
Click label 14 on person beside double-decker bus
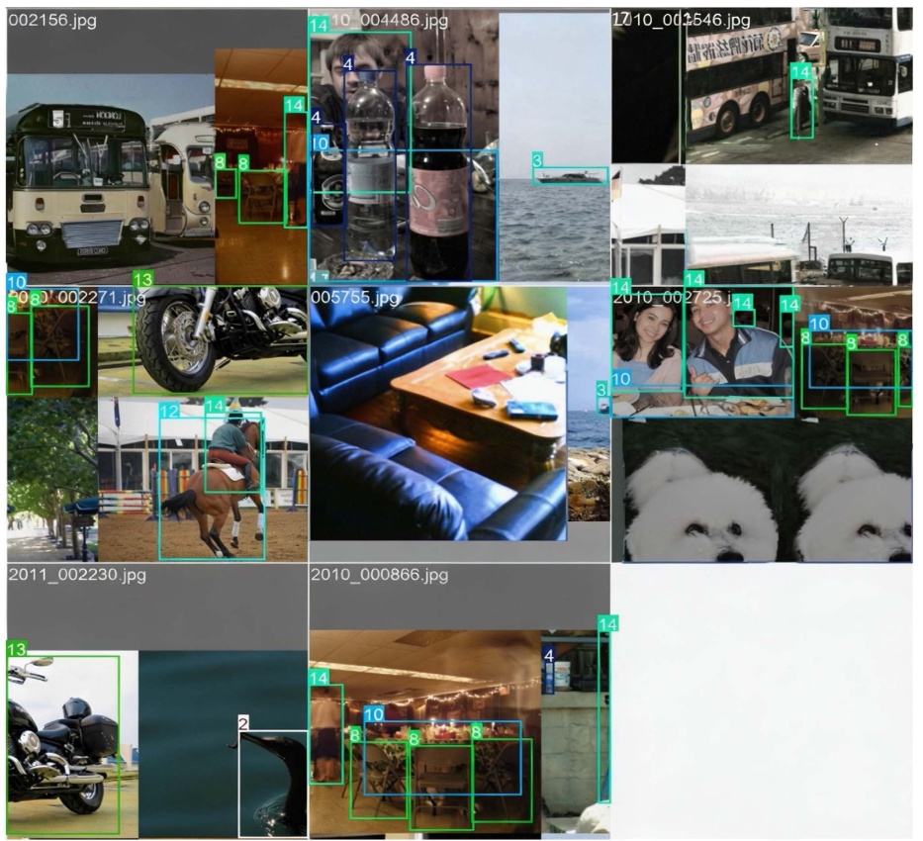pyautogui.click(x=800, y=72)
